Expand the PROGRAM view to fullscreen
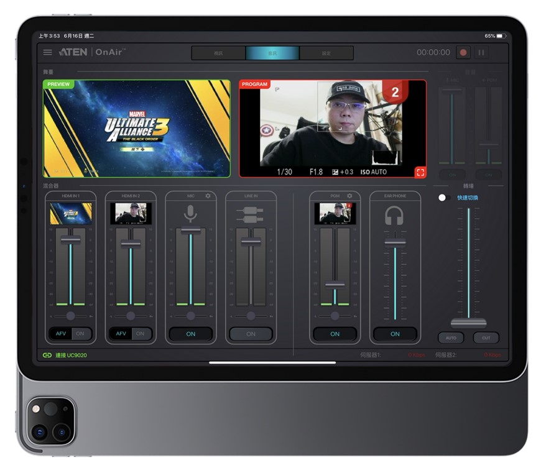The width and height of the screenshot is (541, 468). pos(420,172)
